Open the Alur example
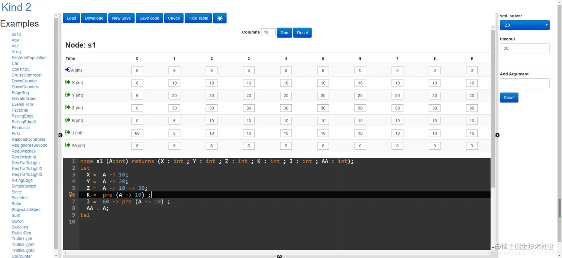562x258 pixels. (15, 46)
